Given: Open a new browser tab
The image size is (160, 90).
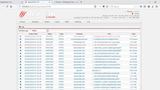Looking at the screenshot, I should [x=81, y=2].
